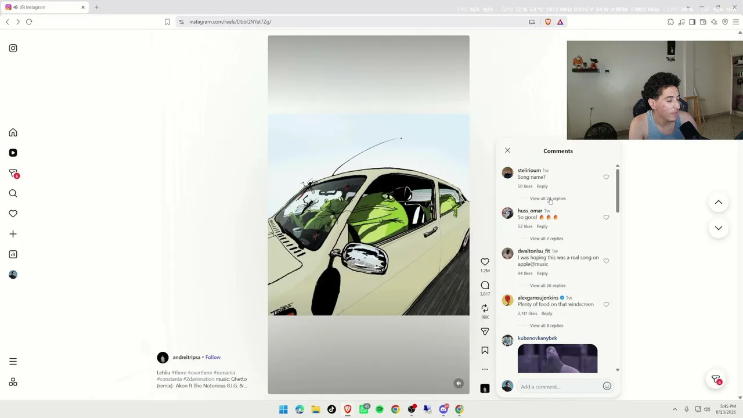Image resolution: width=743 pixels, height=418 pixels.
Task: Bookmark this page in the address bar
Action: [x=167, y=22]
